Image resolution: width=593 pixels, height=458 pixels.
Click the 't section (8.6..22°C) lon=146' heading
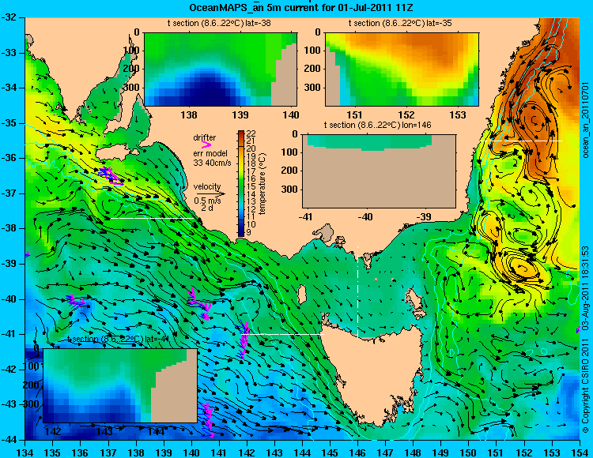377,125
